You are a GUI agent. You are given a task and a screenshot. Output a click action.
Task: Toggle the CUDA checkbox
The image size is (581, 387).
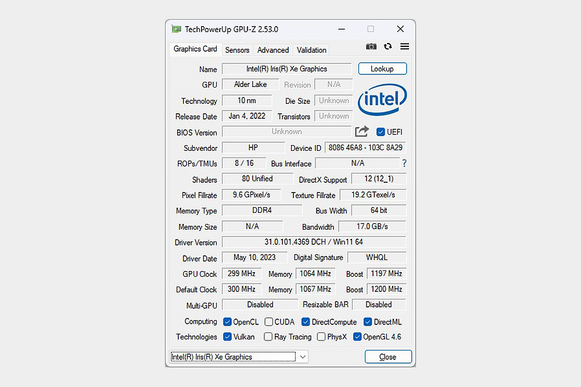(268, 322)
